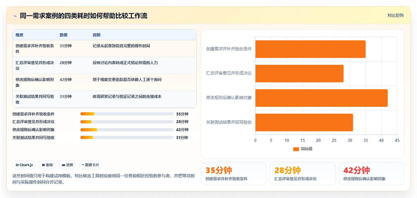
Task: Click the 修改规则后确认影响对象 progress bar showing 42分钟
Action: pyautogui.click(x=127, y=130)
